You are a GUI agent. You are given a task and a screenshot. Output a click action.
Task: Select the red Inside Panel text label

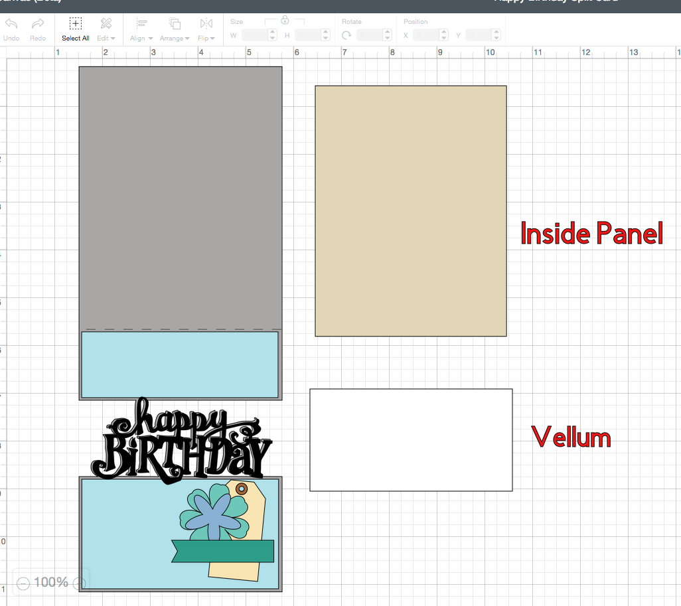click(x=591, y=234)
